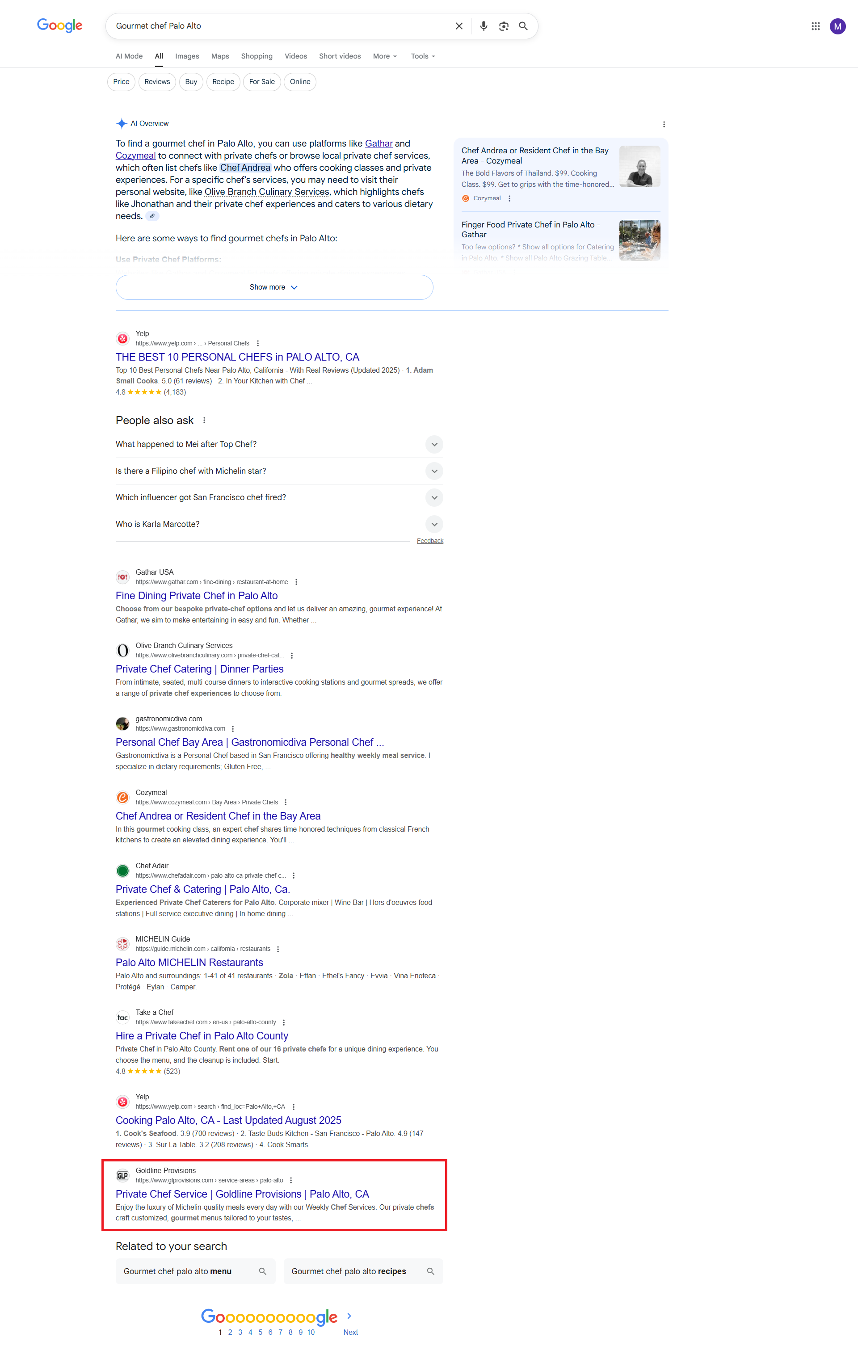Viewport: 858px width, 1350px height.
Task: Open the account avatar labeled M
Action: point(837,26)
